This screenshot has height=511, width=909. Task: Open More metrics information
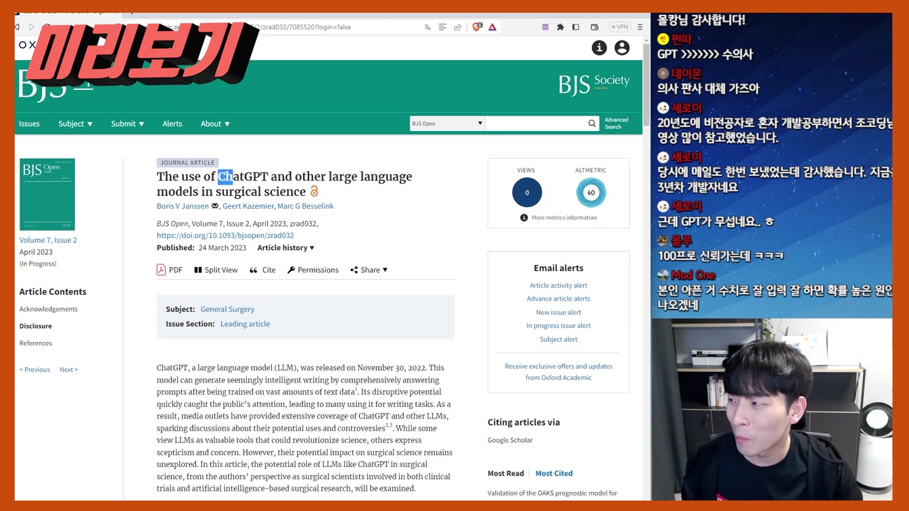pyautogui.click(x=558, y=218)
